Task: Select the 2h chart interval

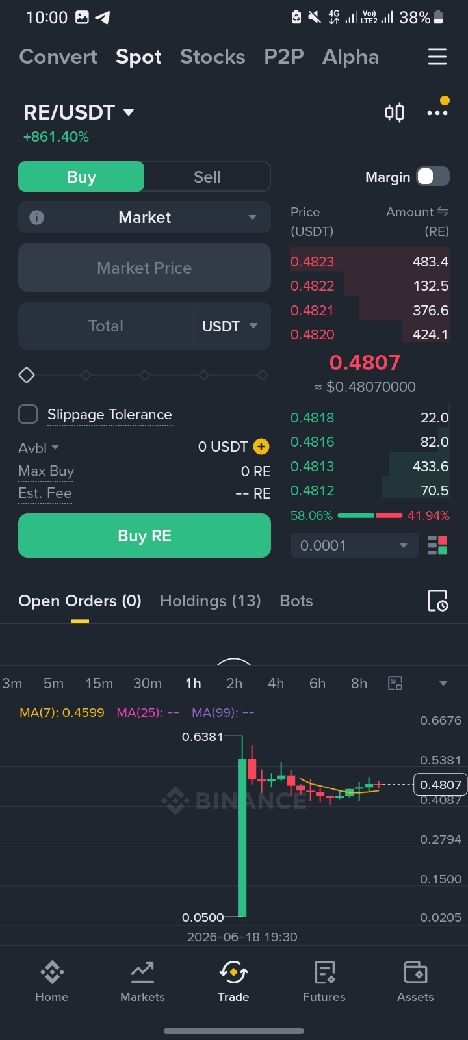Action: point(235,683)
